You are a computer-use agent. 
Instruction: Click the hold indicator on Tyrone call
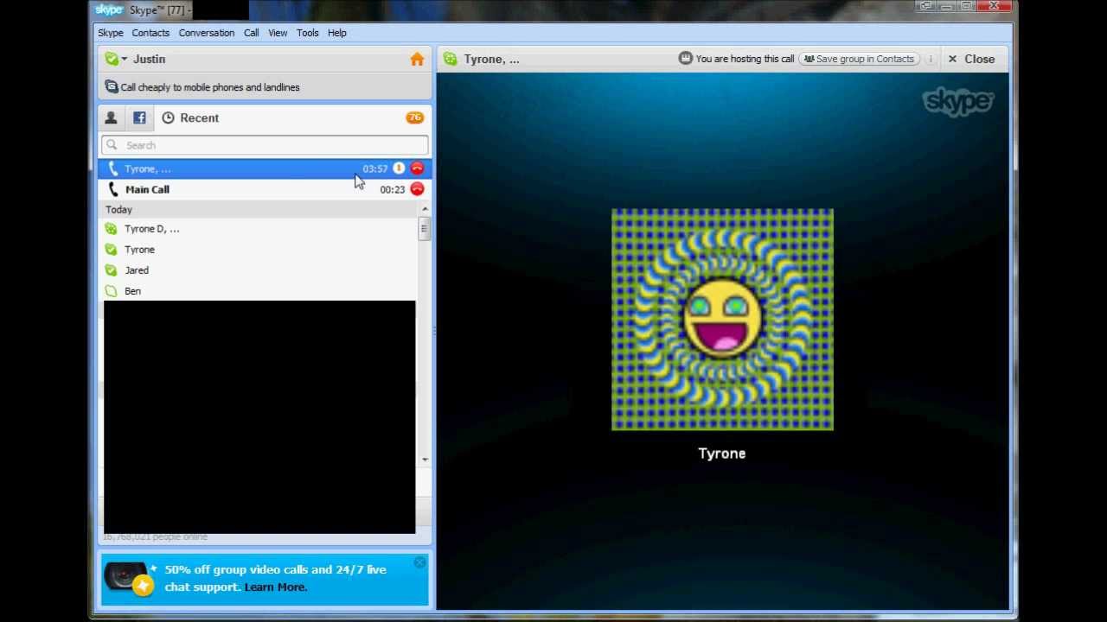[x=399, y=168]
